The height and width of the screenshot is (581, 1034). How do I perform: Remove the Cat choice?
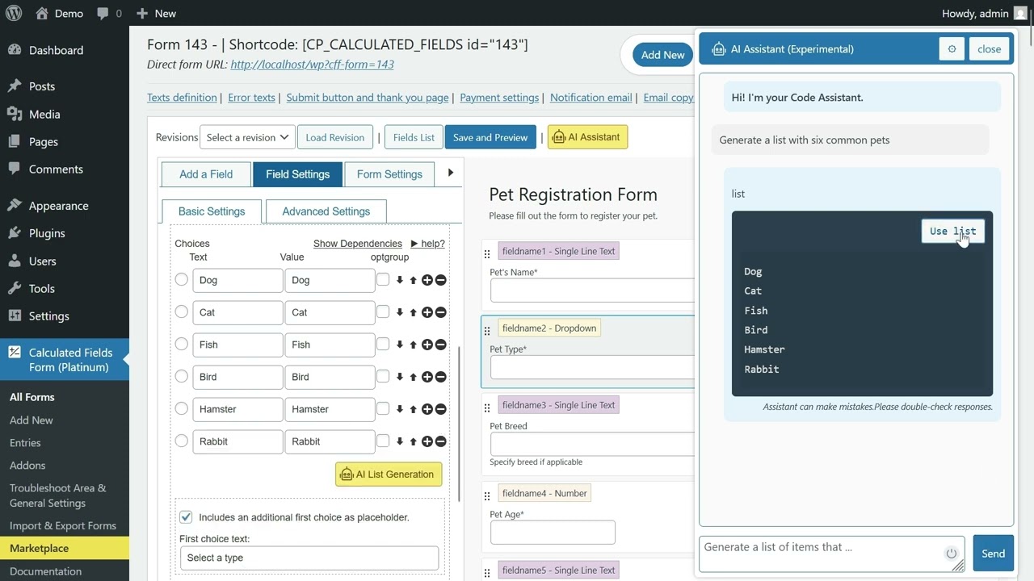[440, 312]
